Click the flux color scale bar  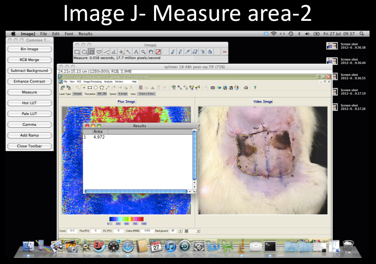(x=127, y=219)
